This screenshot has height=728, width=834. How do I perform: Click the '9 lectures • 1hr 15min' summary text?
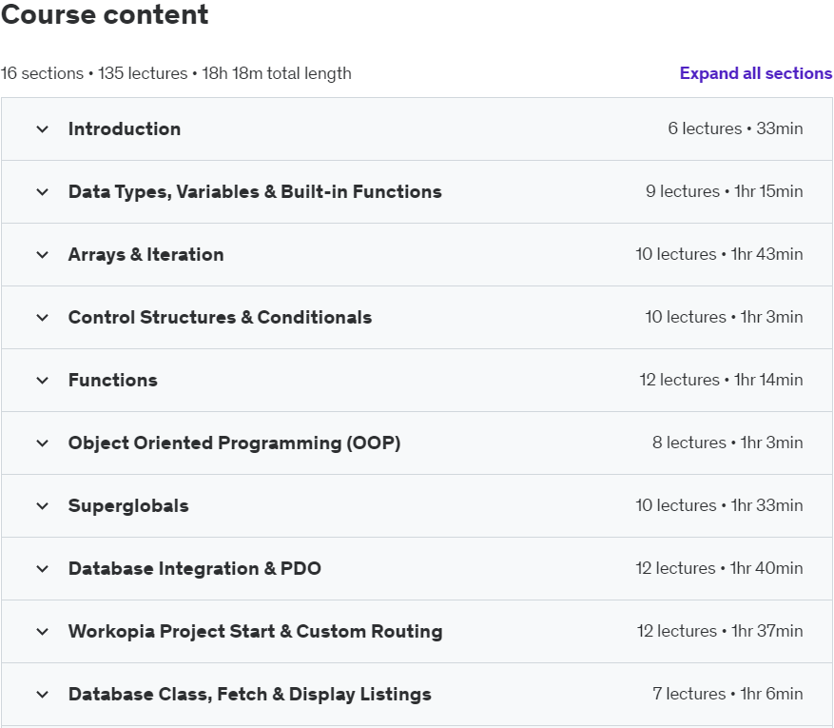point(724,192)
